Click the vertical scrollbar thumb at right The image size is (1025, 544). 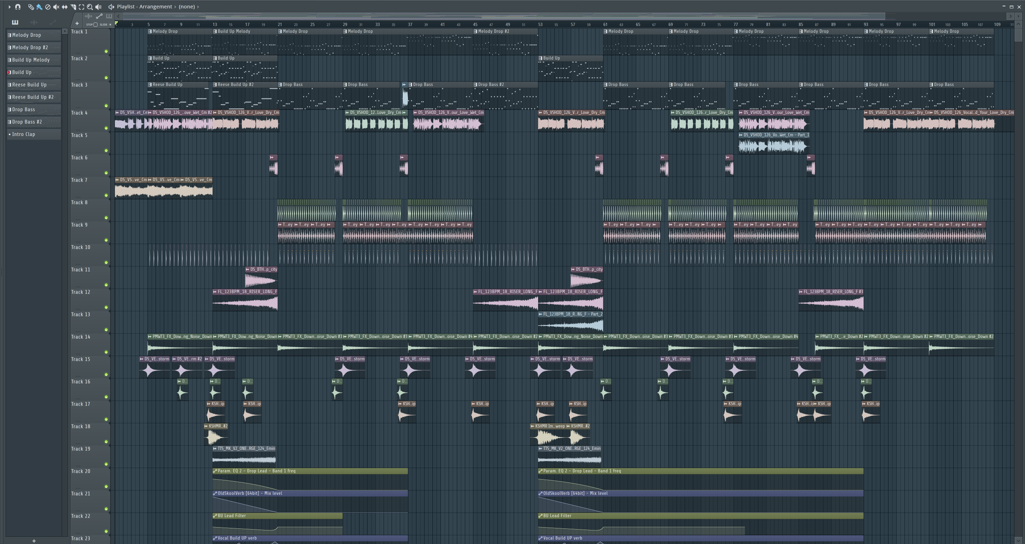tap(1019, 35)
